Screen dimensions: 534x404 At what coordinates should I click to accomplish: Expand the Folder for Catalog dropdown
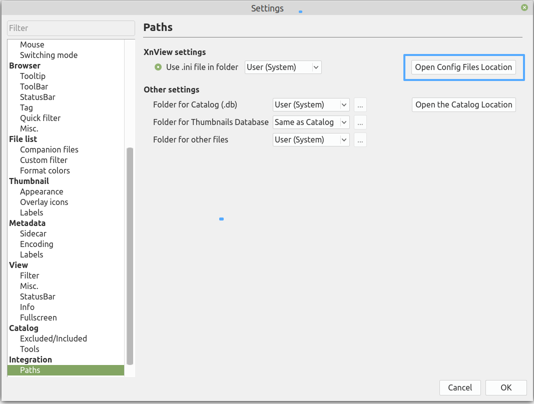[x=311, y=104]
